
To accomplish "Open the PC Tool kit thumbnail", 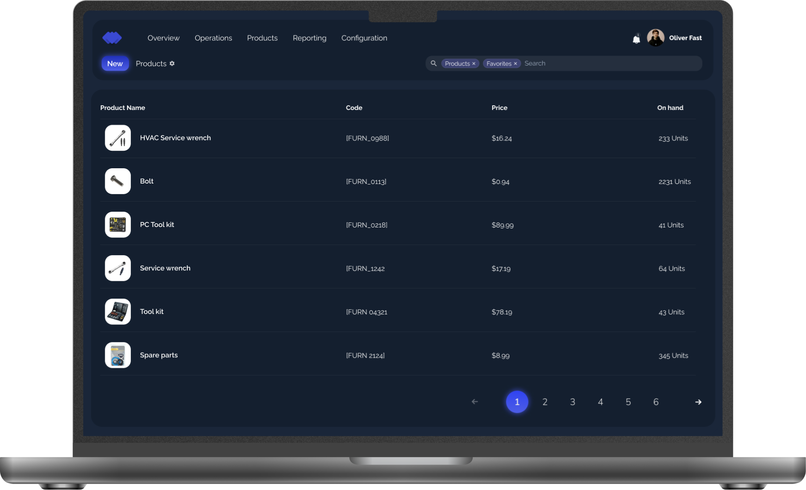I will click(x=118, y=225).
